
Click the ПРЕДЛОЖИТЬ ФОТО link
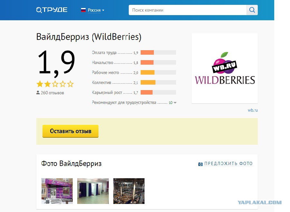pyautogui.click(x=229, y=163)
